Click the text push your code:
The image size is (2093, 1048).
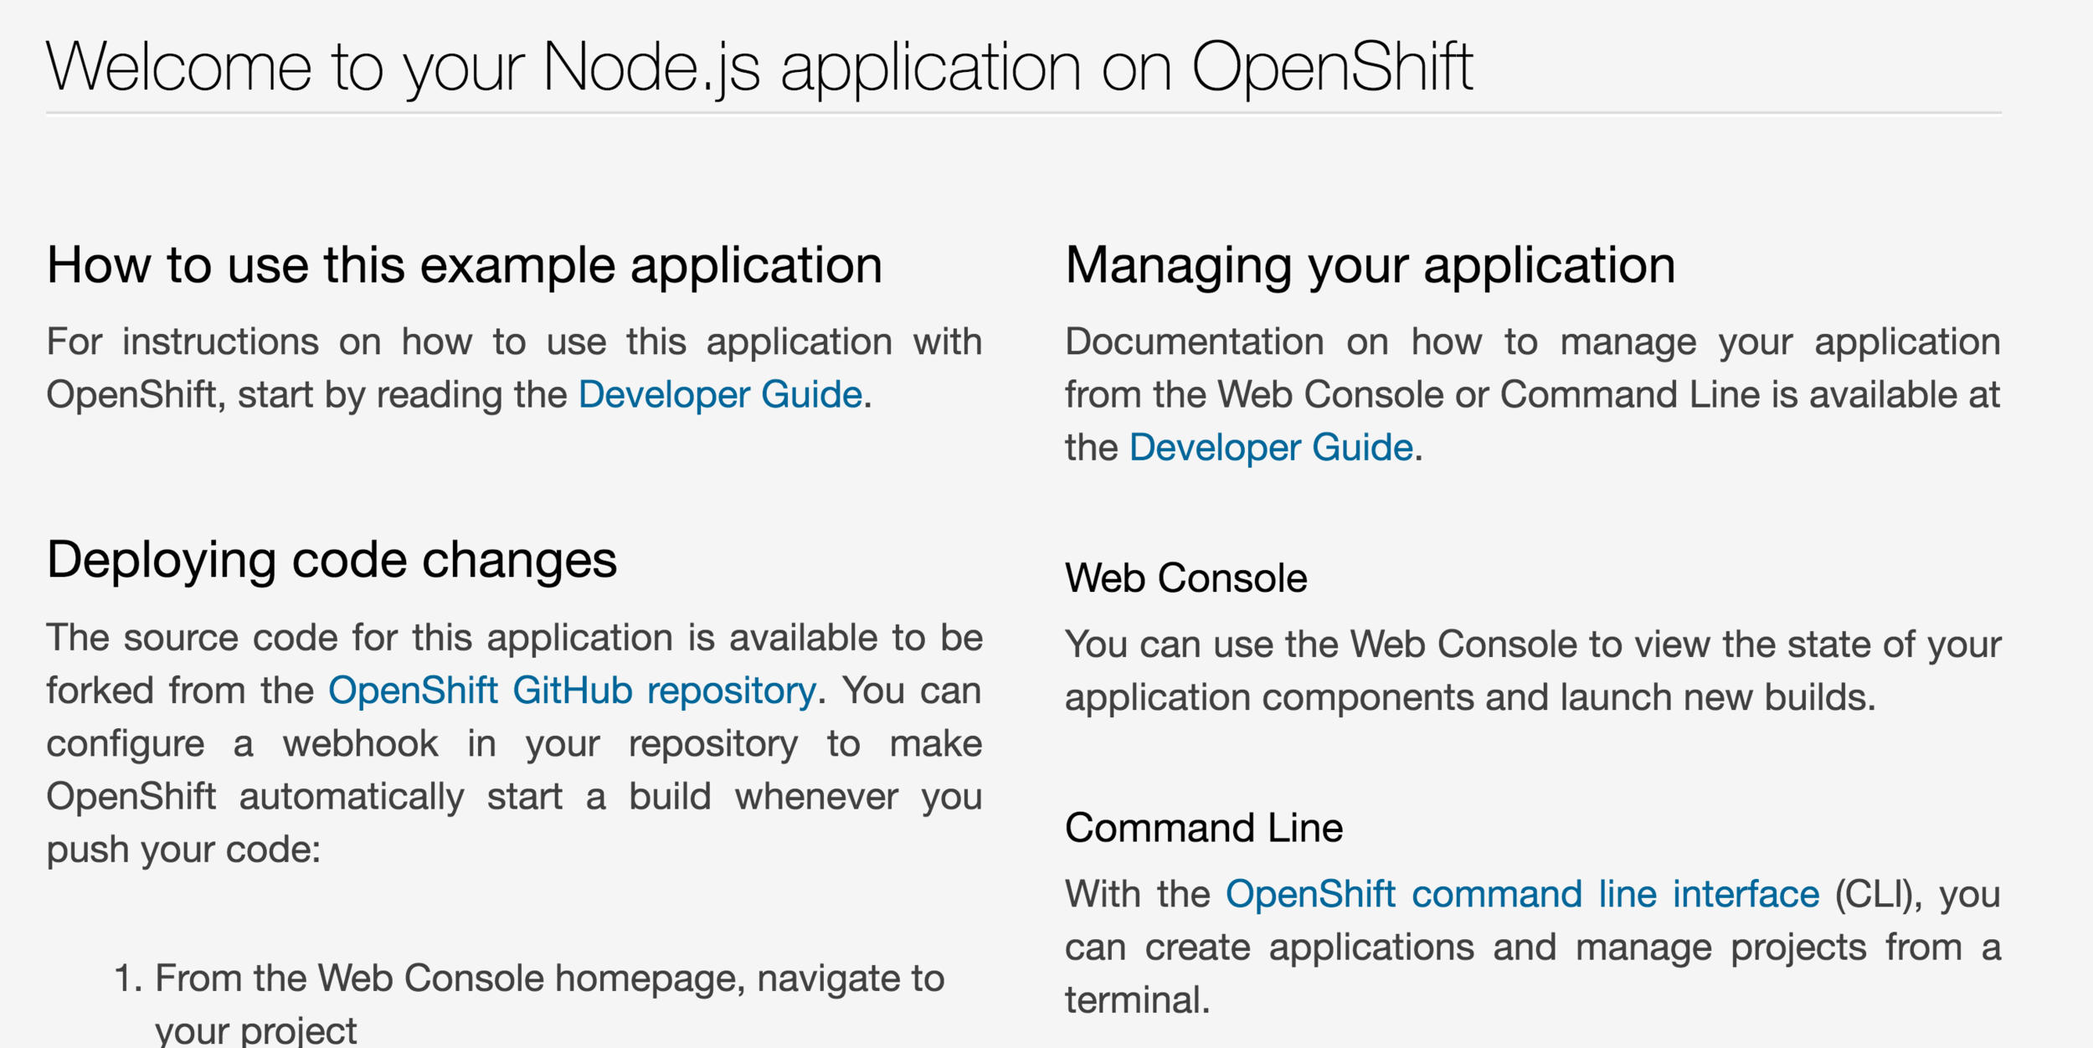(183, 849)
